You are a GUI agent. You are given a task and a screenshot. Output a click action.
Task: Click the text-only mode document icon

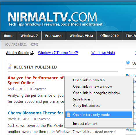[x=68, y=115]
